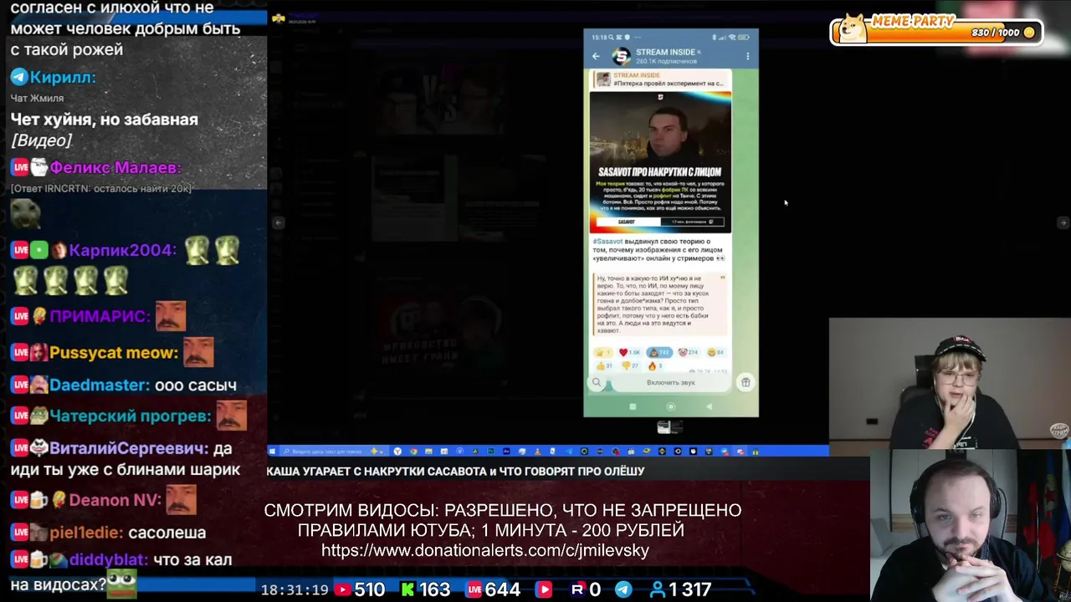This screenshot has width=1071, height=602.
Task: Open the Google Chrome taskbar icon
Action: point(413,451)
